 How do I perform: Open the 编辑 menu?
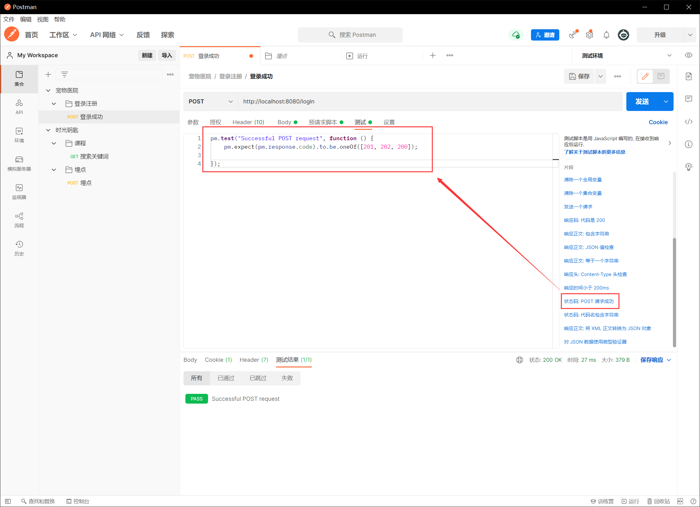point(25,19)
